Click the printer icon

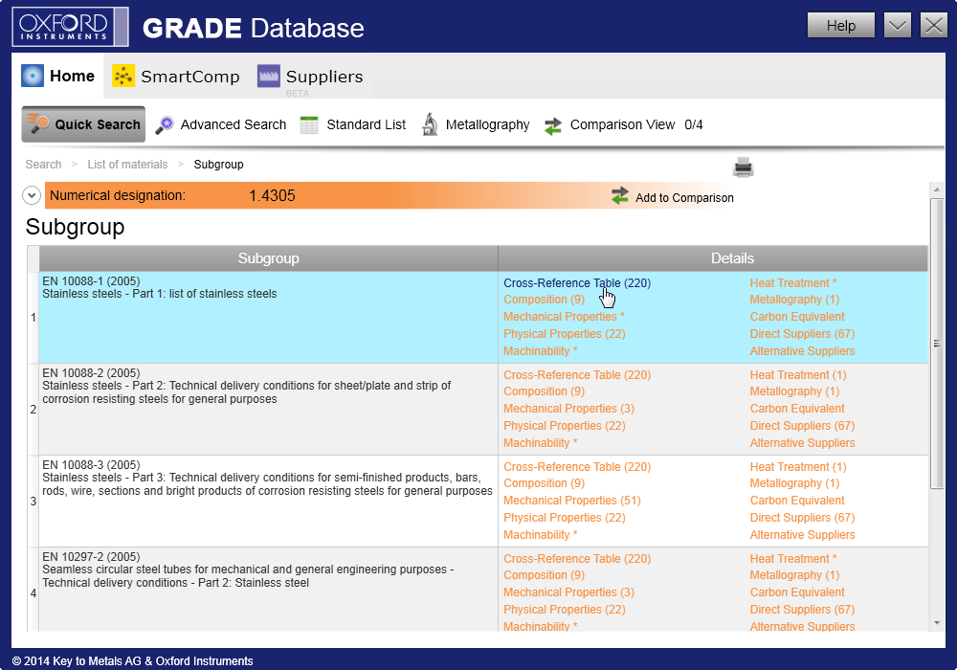click(x=743, y=167)
